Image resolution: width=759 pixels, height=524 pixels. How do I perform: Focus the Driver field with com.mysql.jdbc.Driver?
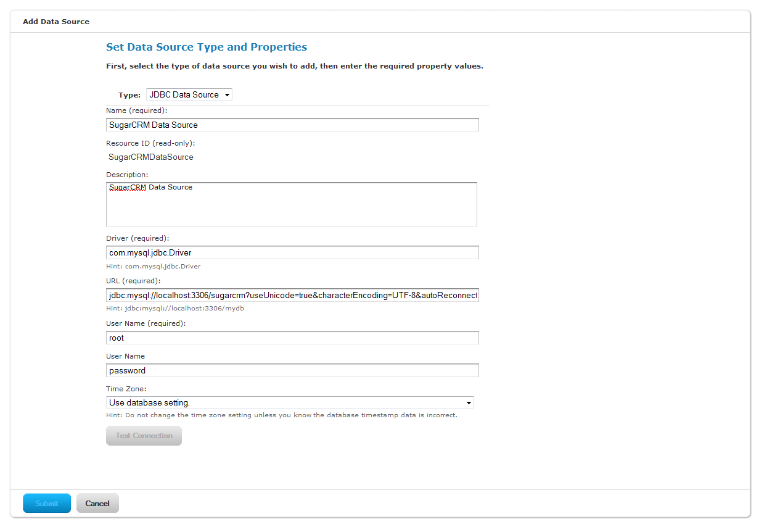292,252
